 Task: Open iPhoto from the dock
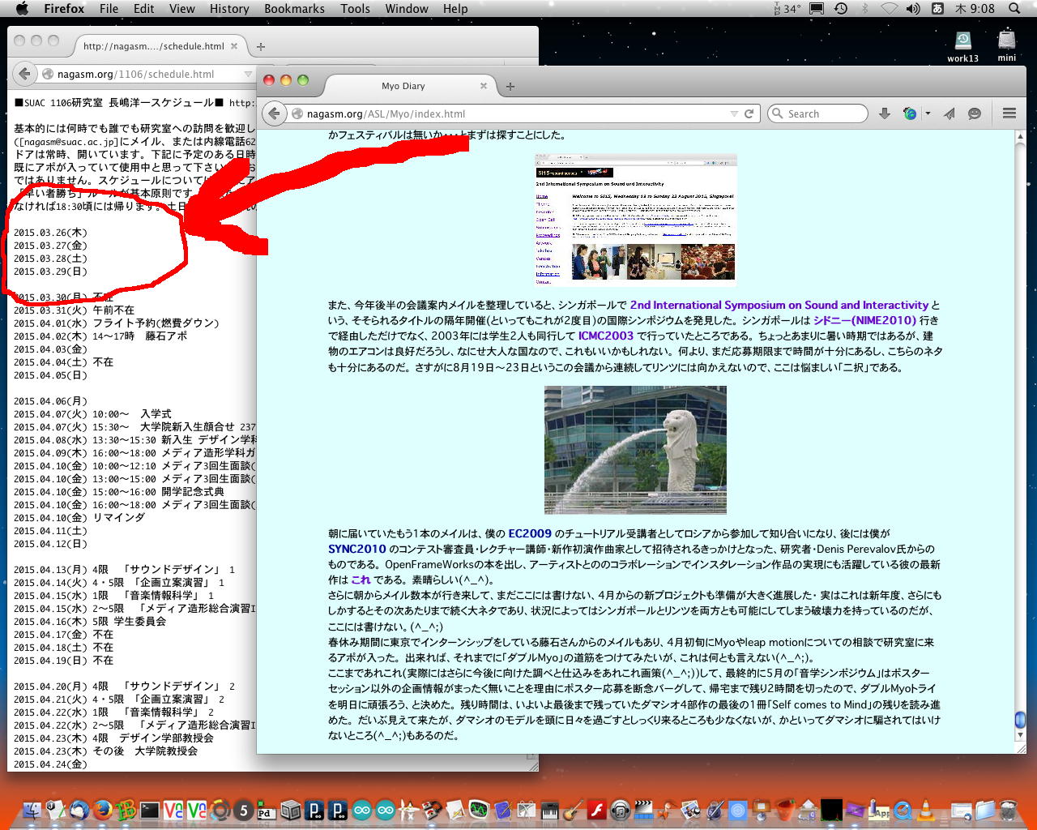[x=690, y=810]
